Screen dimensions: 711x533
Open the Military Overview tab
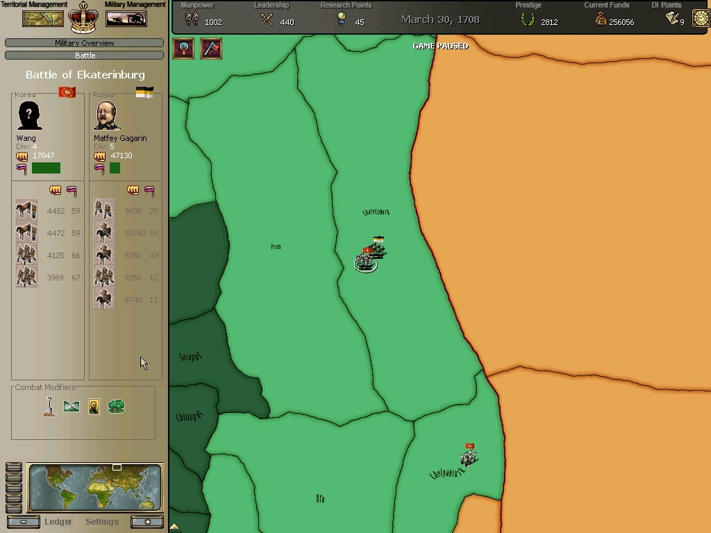(84, 43)
